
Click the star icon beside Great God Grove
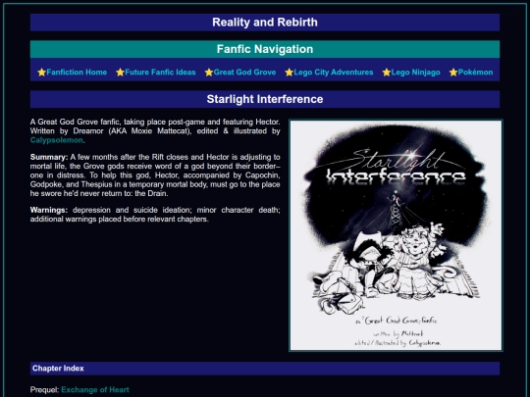(x=208, y=73)
